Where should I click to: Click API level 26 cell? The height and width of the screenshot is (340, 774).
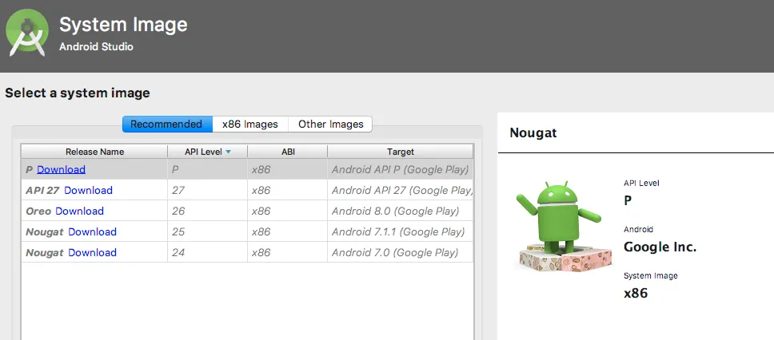pyautogui.click(x=207, y=211)
